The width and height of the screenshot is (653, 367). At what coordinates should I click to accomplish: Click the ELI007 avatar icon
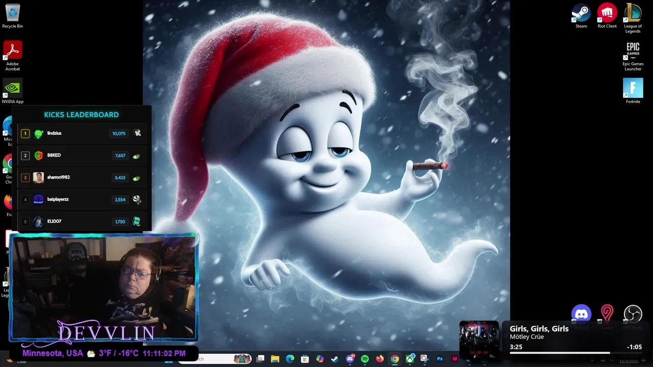[x=38, y=222]
